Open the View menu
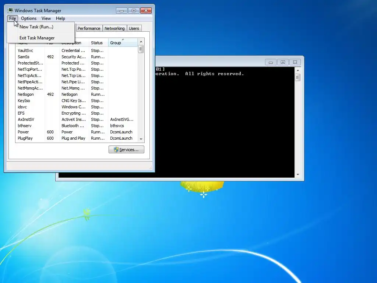 [x=46, y=18]
